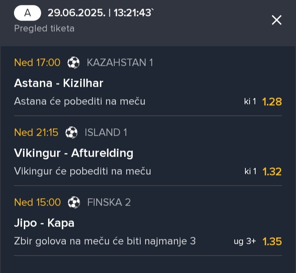Open the Jipo - Kapa match
This screenshot has height=273, width=296.
click(44, 223)
